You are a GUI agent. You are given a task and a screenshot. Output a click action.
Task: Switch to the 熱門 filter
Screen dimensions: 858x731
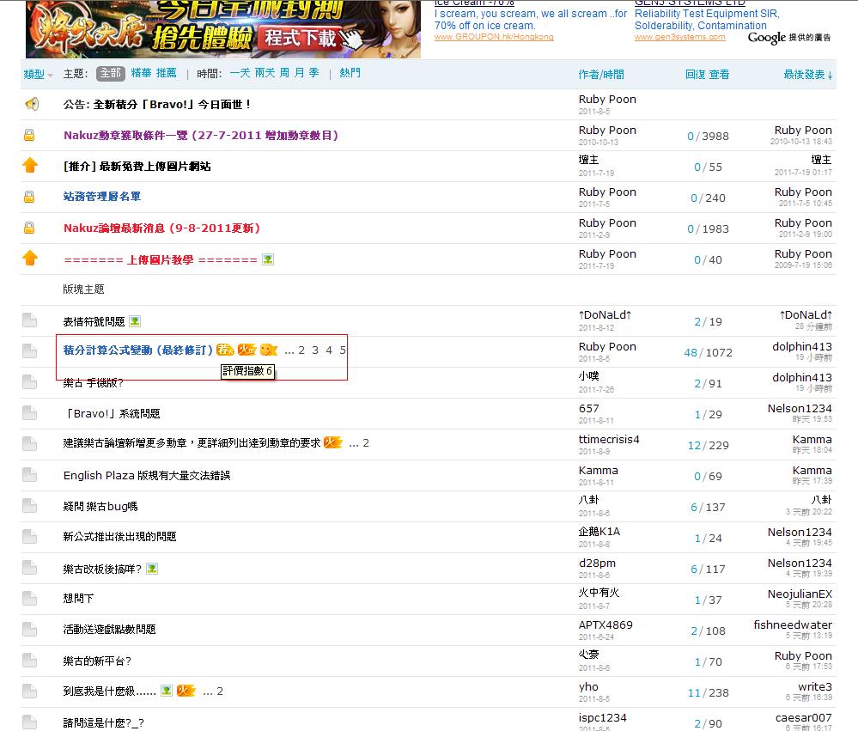pos(350,74)
